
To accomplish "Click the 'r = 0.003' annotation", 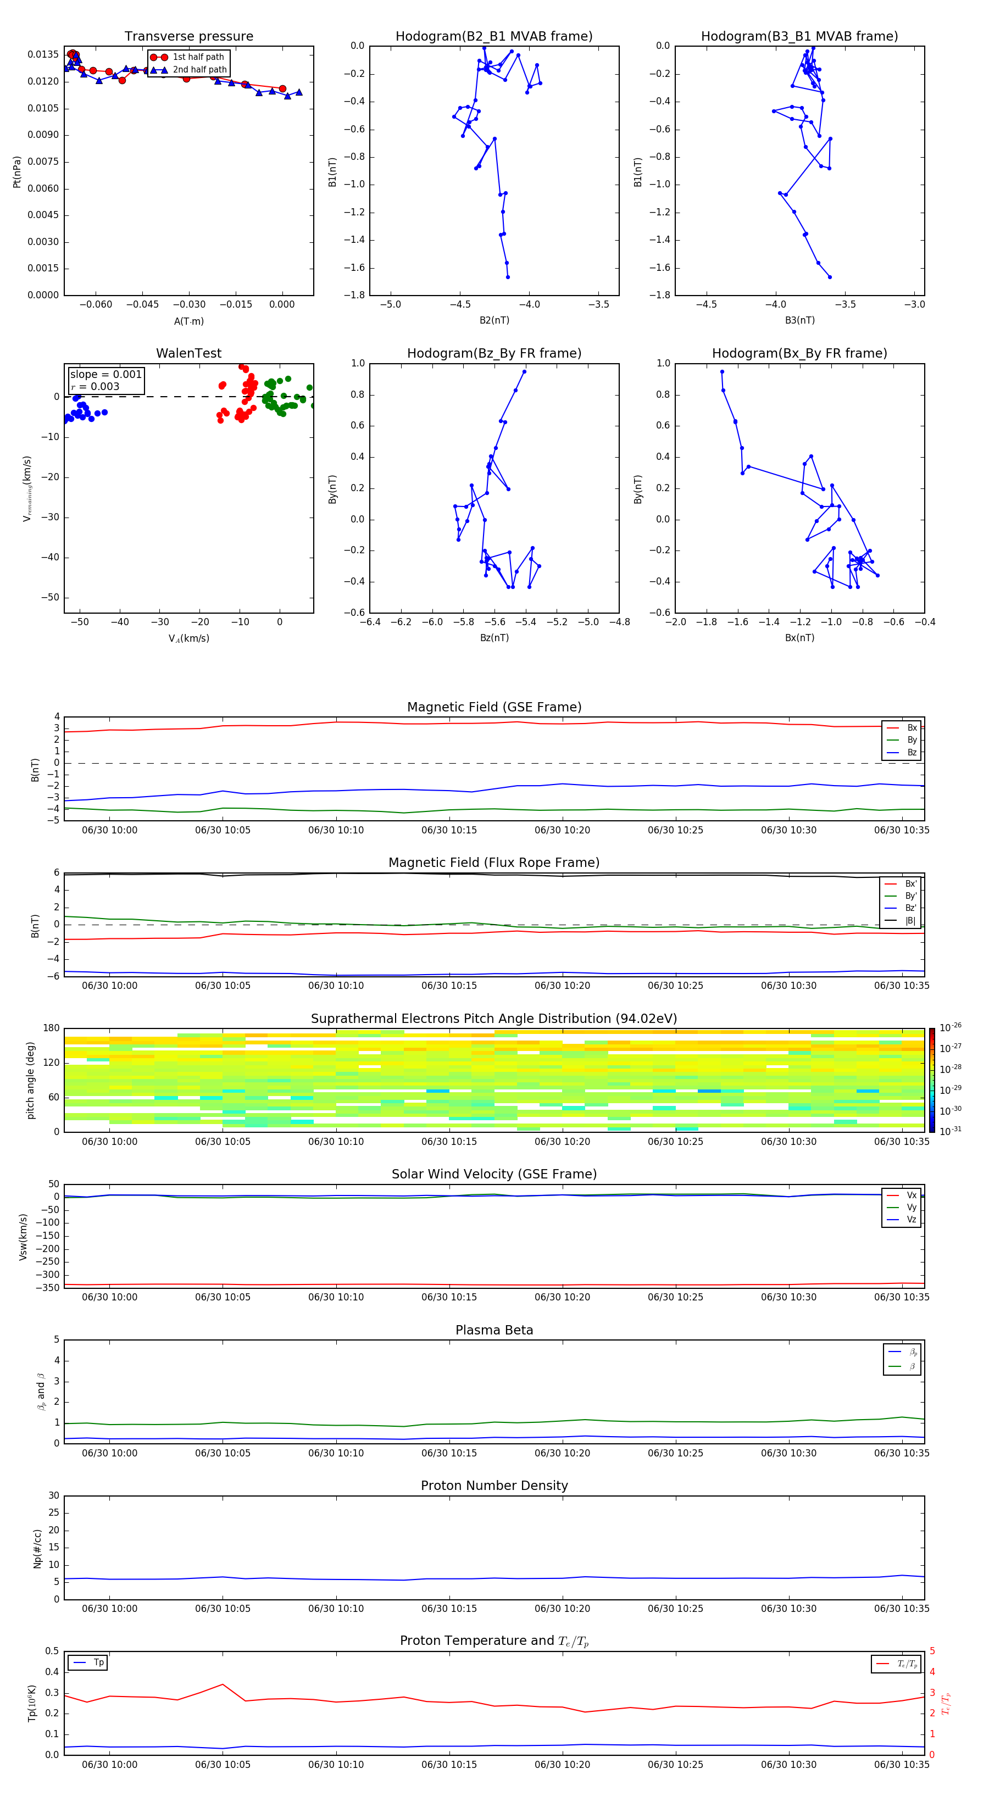I will tap(95, 386).
